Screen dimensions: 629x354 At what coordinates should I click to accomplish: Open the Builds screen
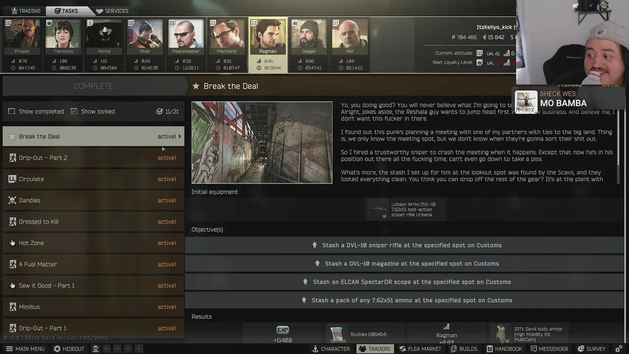click(x=463, y=349)
